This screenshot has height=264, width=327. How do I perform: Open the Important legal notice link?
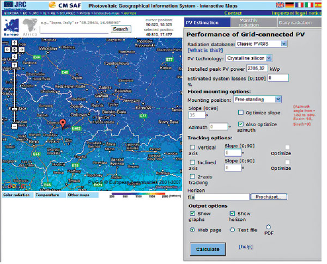[296, 13]
